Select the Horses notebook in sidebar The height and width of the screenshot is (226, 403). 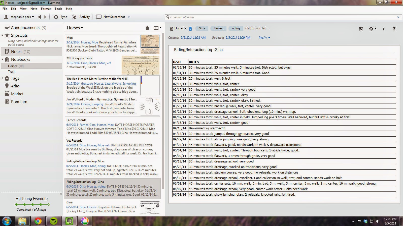click(31, 66)
